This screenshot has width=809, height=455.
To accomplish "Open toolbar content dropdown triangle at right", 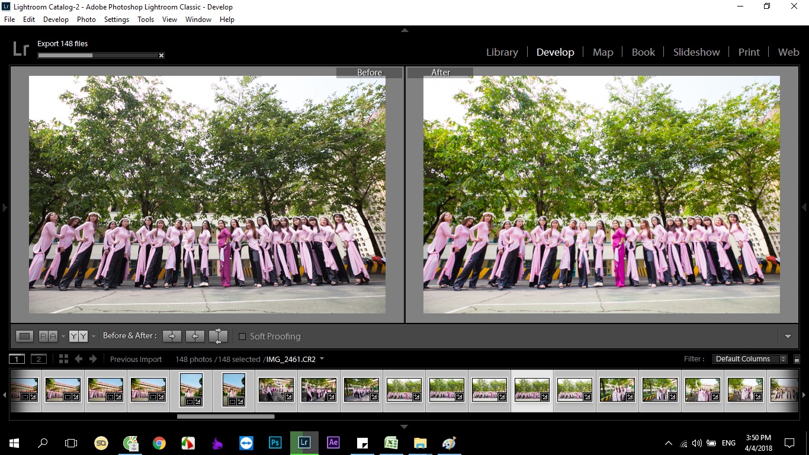I will click(x=788, y=337).
